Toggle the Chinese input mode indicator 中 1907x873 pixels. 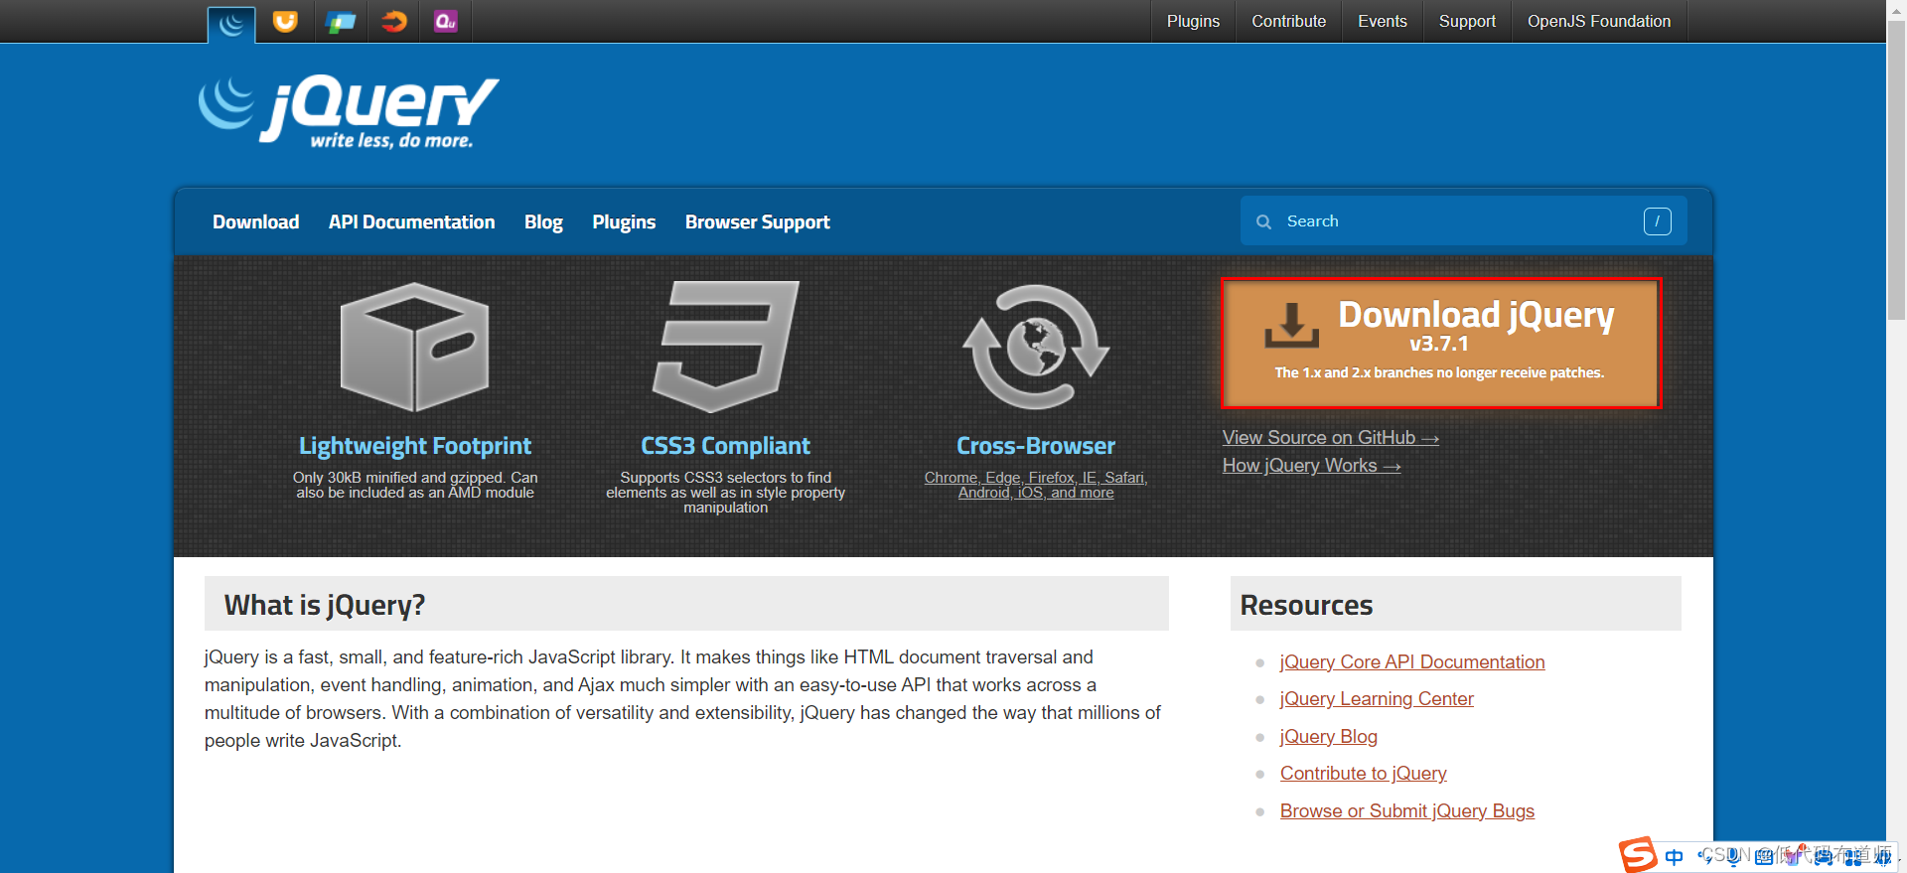pyautogui.click(x=1675, y=856)
